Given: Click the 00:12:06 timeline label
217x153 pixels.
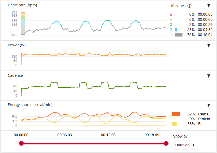Looking at the screenshot, I should (108, 135).
